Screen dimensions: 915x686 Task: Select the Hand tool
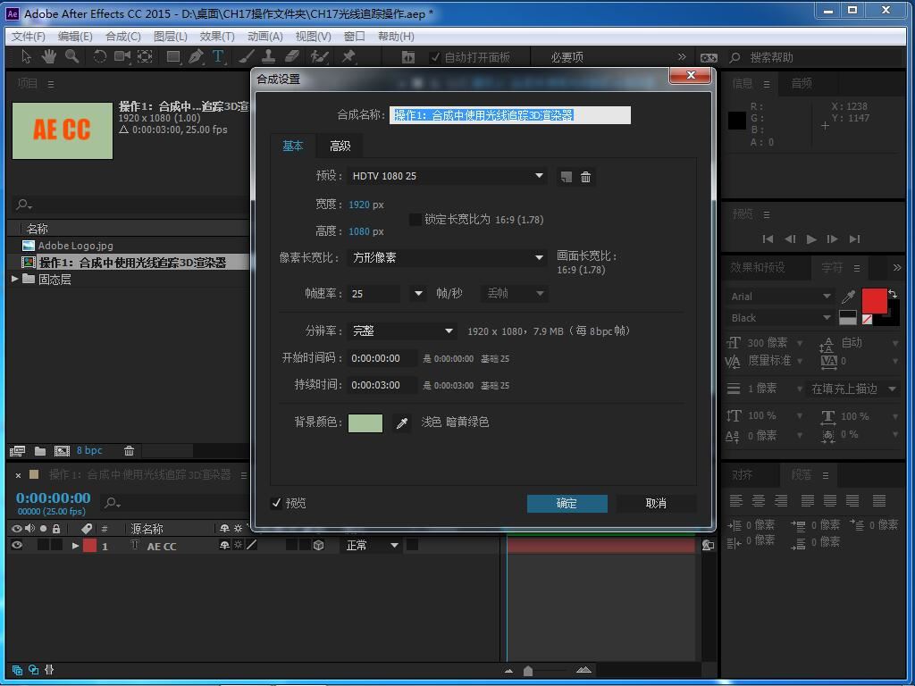48,56
